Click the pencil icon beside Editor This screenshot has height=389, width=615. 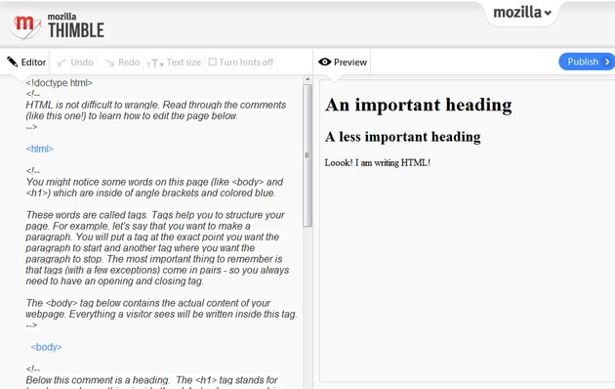12,62
